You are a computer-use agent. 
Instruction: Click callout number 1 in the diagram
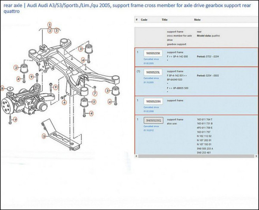coord(50,25)
